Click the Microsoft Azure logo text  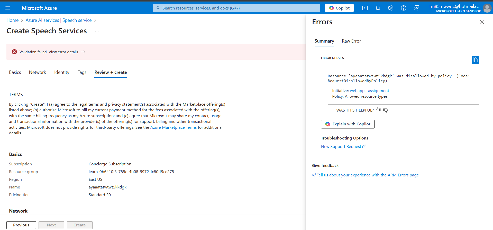coord(39,8)
